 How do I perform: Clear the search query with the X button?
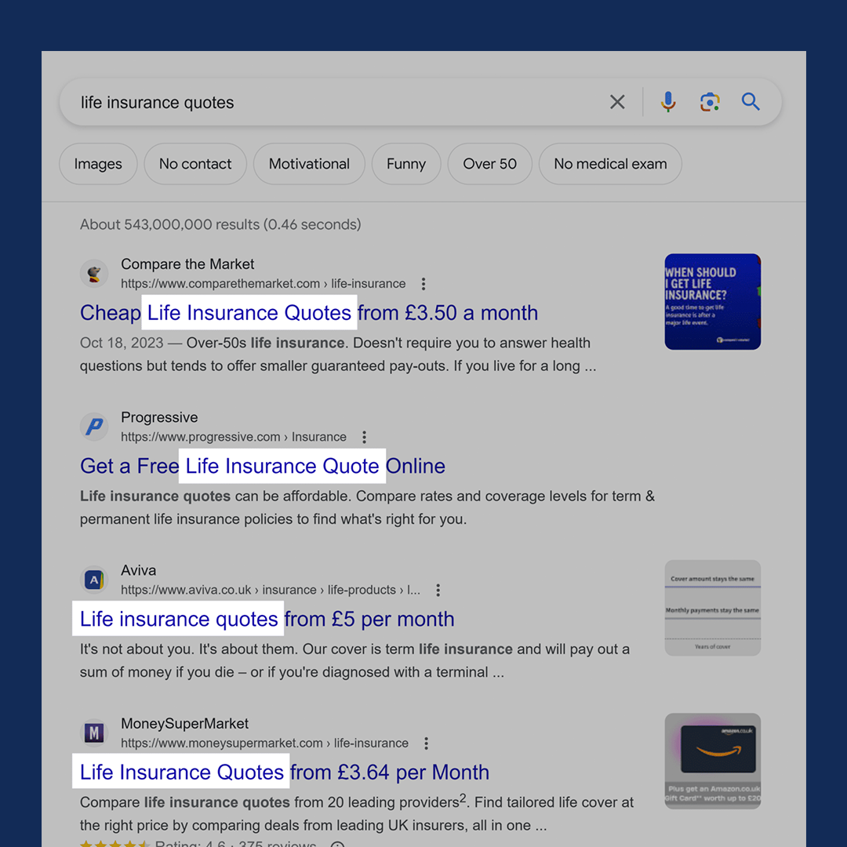pyautogui.click(x=617, y=102)
